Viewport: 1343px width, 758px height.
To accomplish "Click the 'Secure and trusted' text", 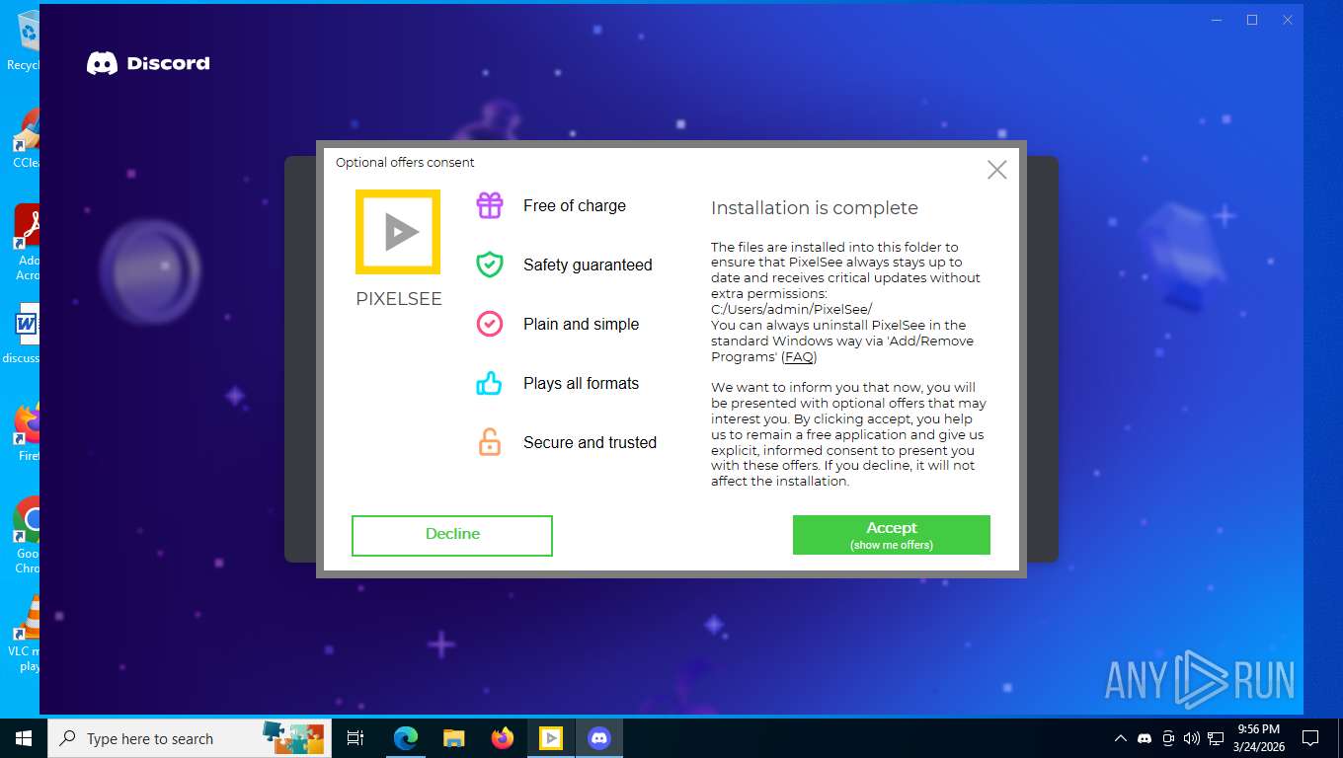I will pos(590,442).
